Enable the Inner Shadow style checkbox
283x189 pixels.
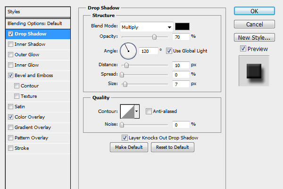pyautogui.click(x=10, y=44)
